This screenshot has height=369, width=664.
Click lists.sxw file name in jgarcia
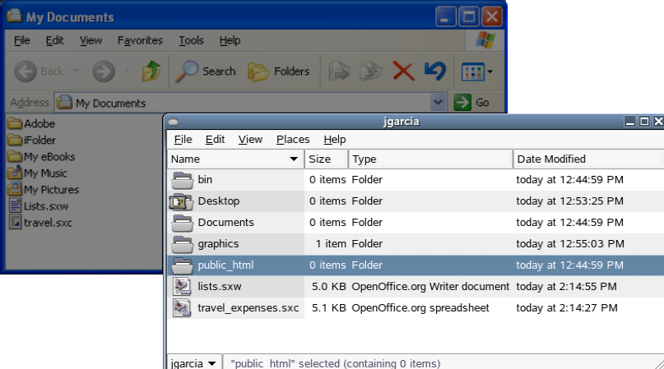220,287
